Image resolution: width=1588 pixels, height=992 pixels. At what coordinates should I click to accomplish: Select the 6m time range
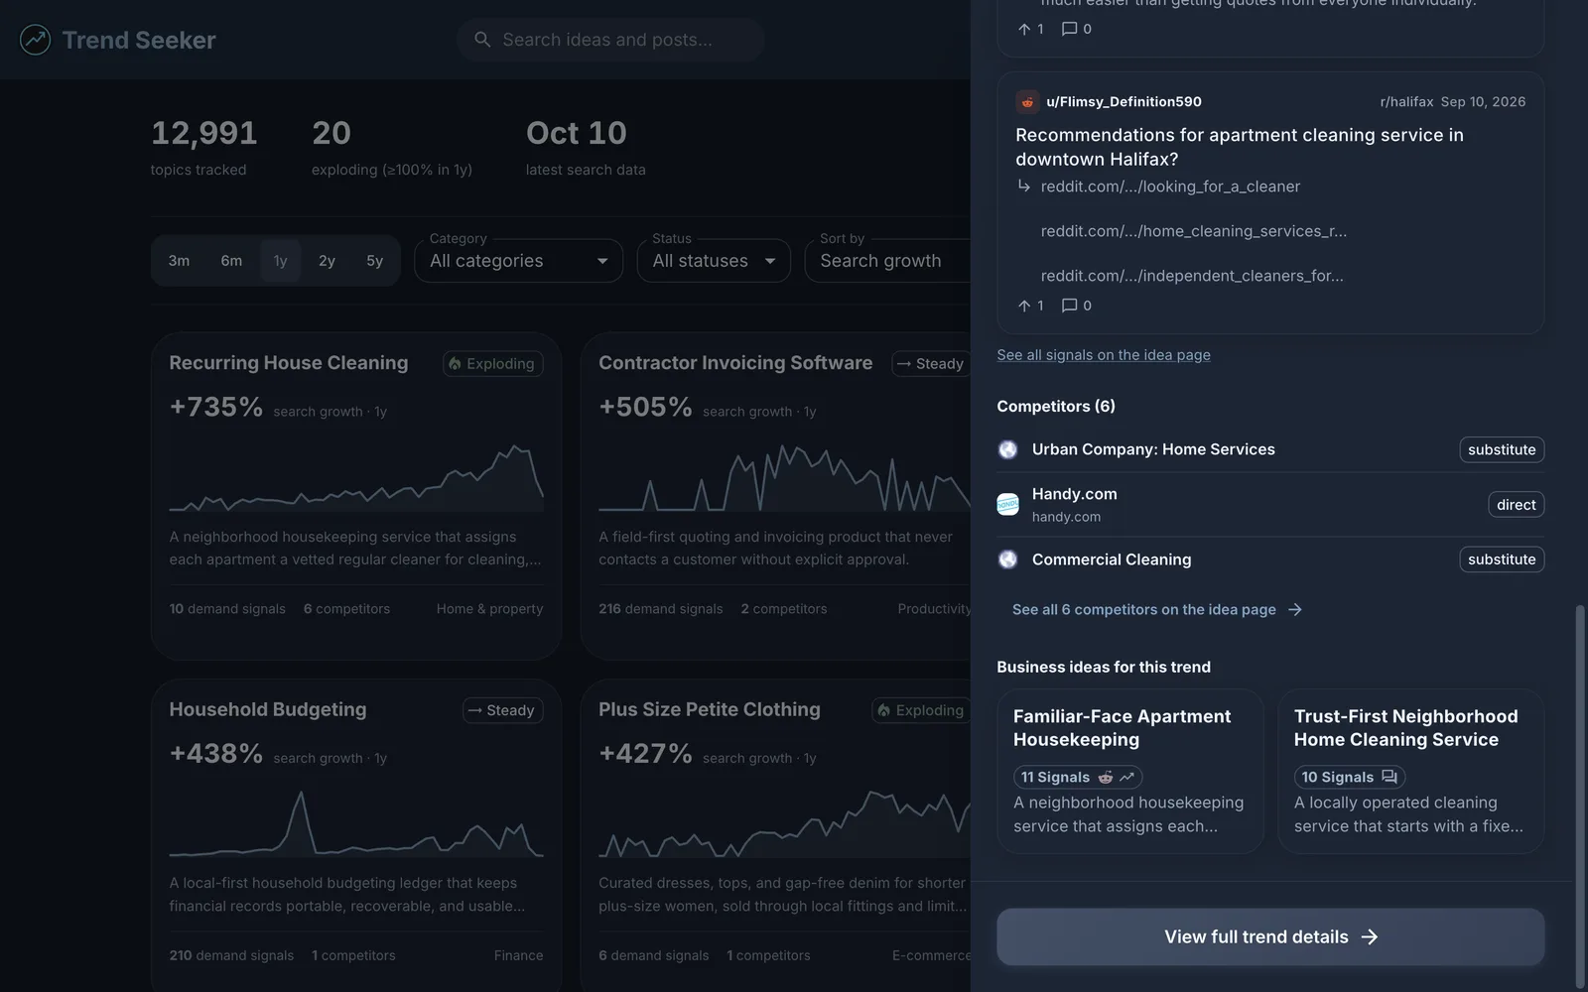(231, 261)
